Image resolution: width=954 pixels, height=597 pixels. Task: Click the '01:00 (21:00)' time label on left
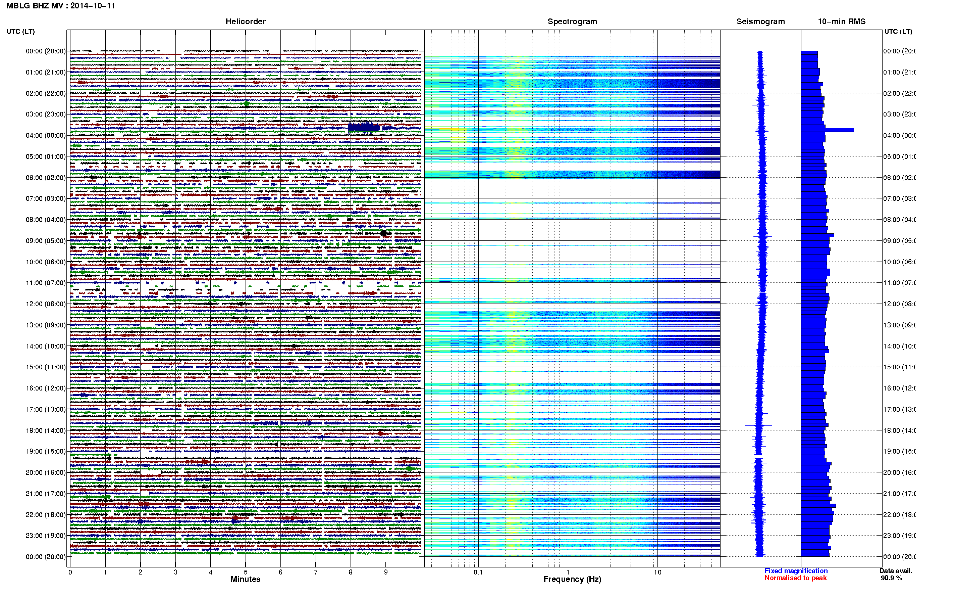tap(46, 72)
